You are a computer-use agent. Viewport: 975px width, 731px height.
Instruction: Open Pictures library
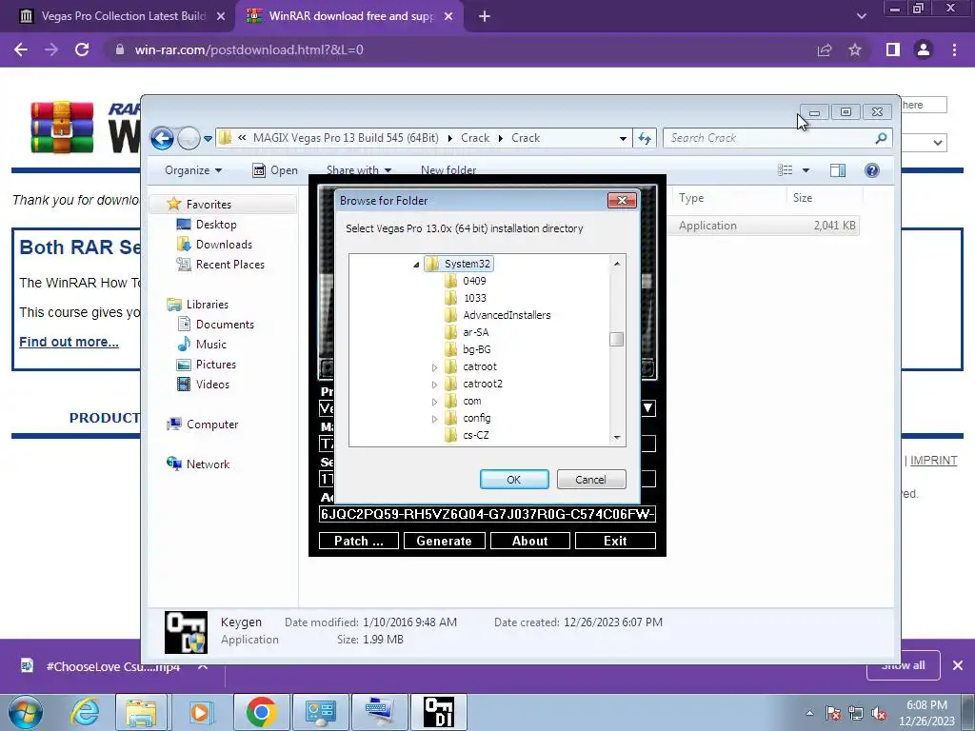tap(216, 365)
